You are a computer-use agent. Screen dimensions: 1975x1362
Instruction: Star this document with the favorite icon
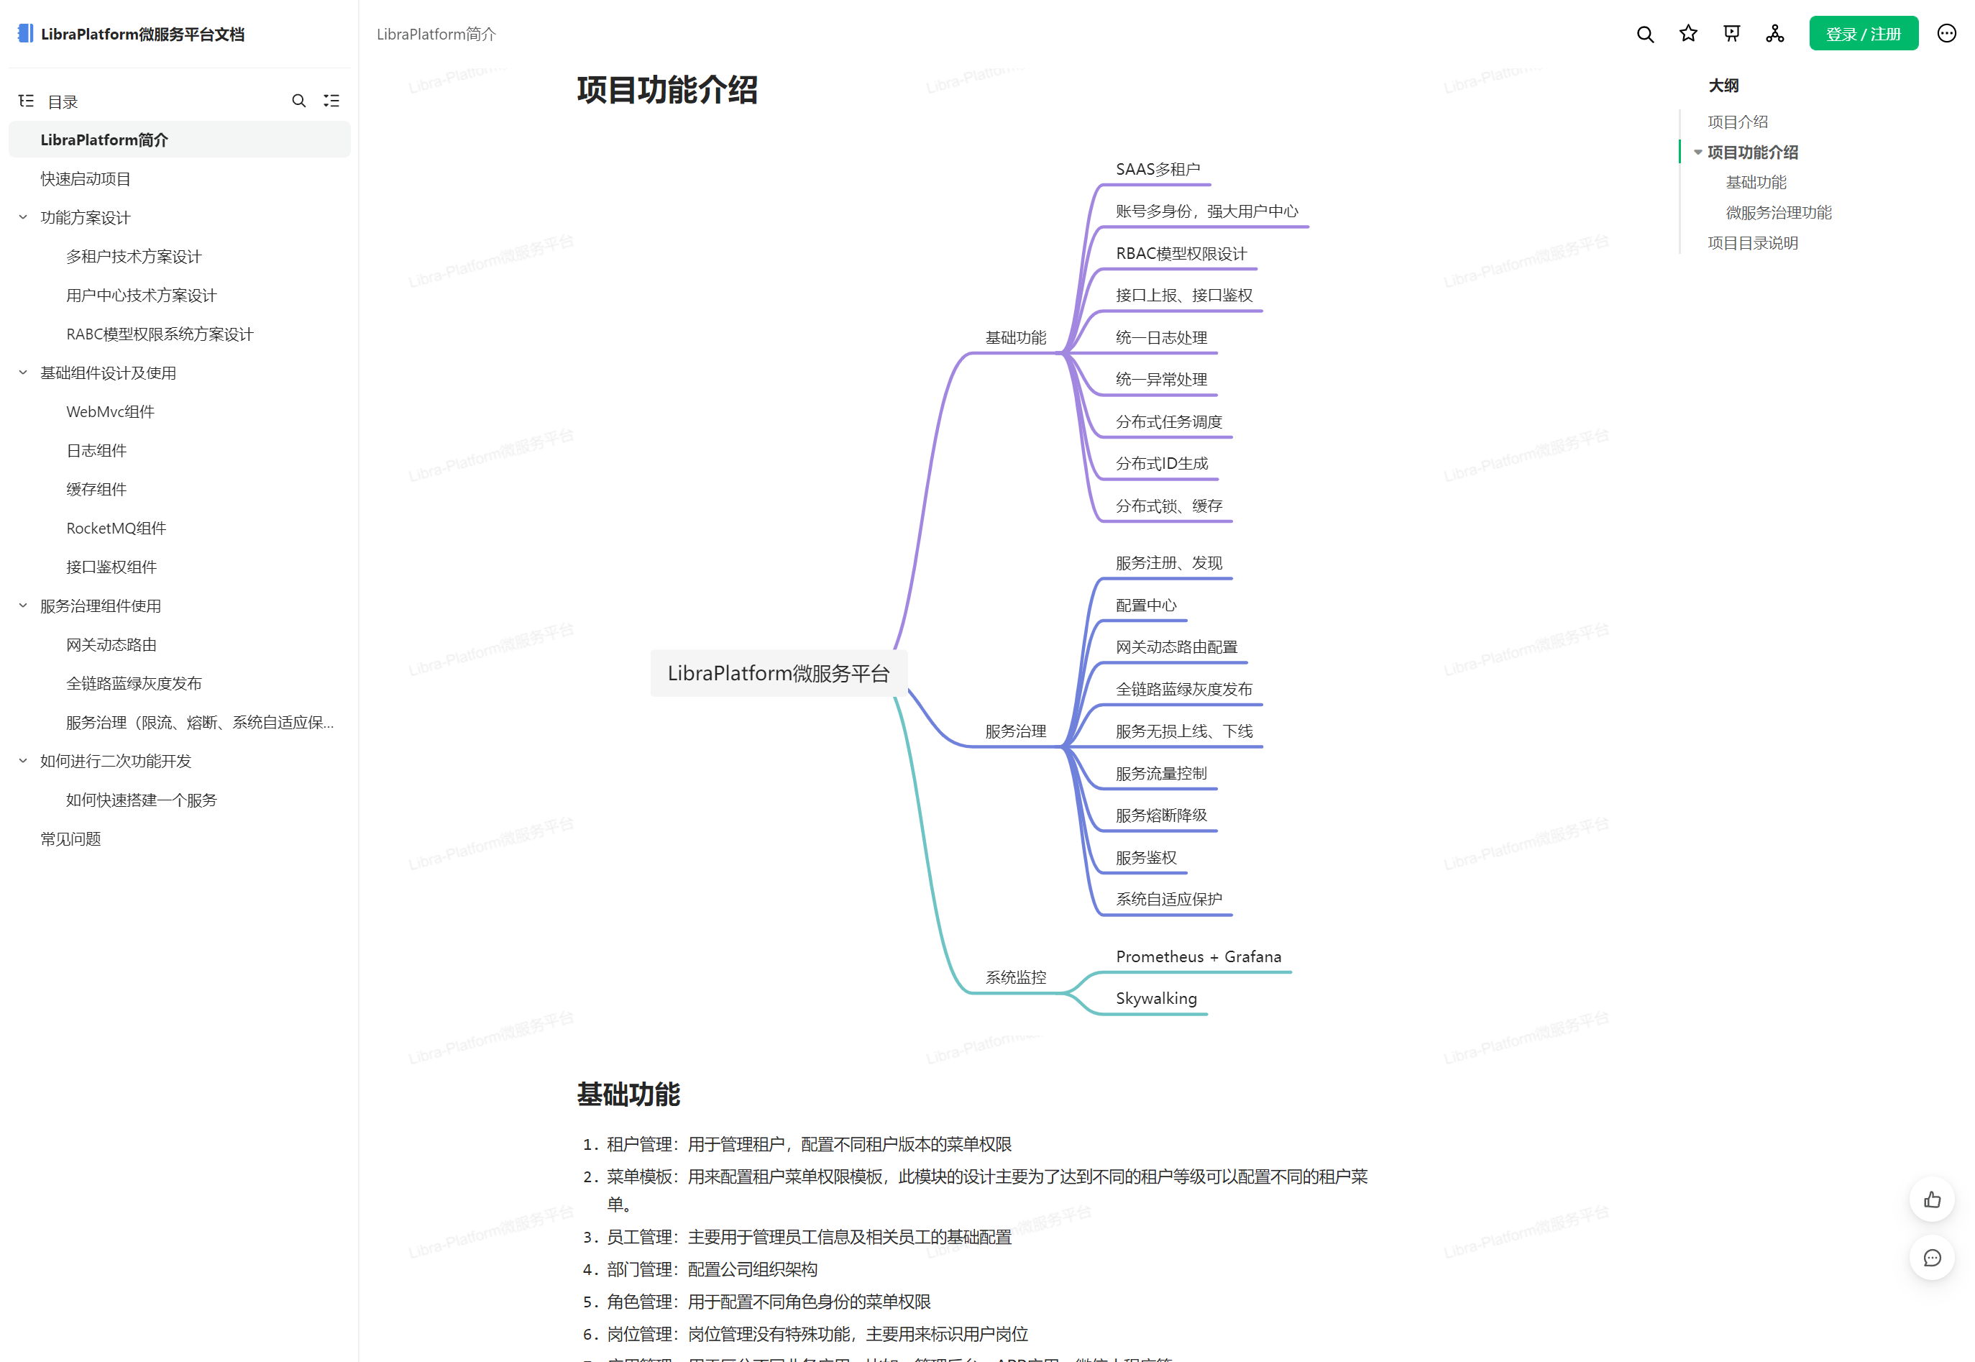pos(1687,34)
